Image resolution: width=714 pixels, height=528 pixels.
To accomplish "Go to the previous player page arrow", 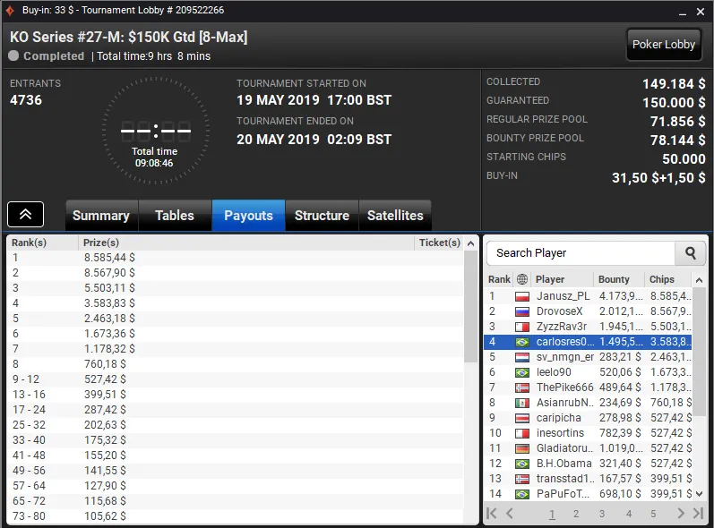I will coord(510,514).
